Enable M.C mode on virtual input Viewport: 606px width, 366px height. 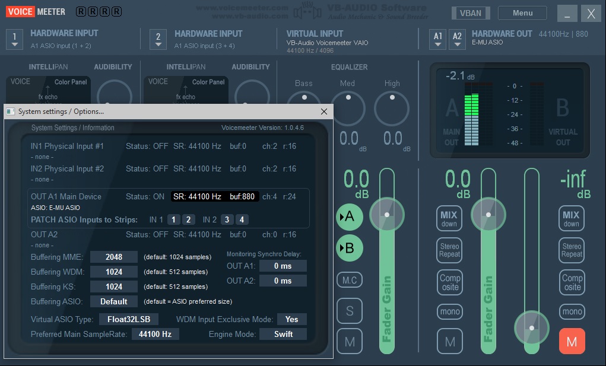(350, 279)
